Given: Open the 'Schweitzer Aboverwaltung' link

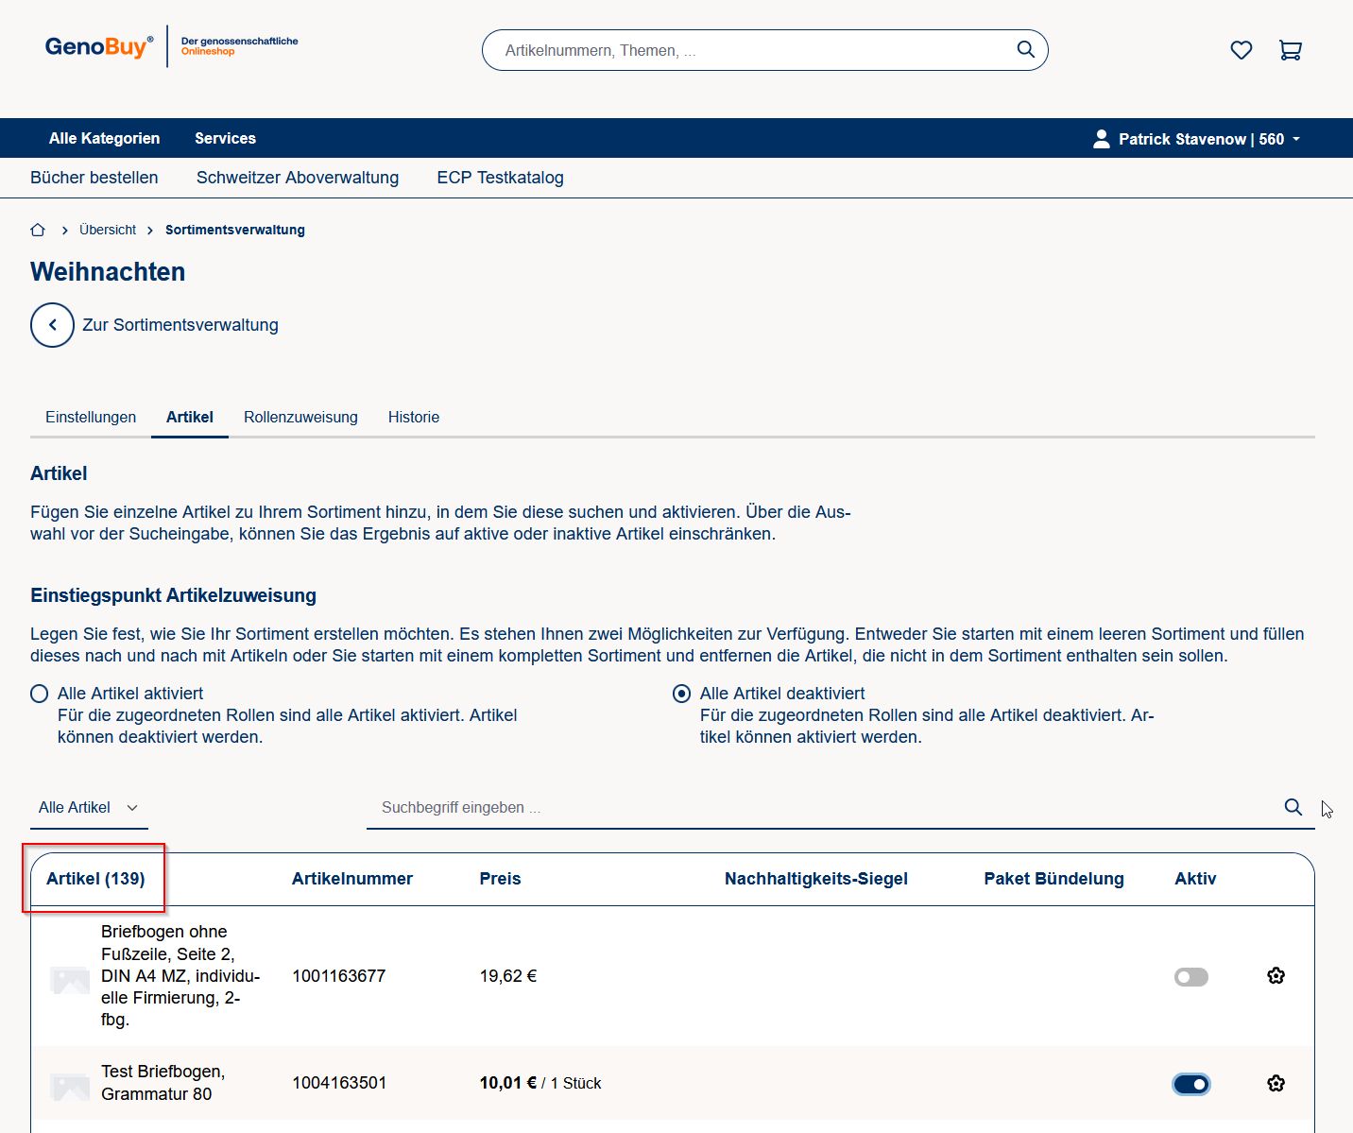Looking at the screenshot, I should point(298,178).
